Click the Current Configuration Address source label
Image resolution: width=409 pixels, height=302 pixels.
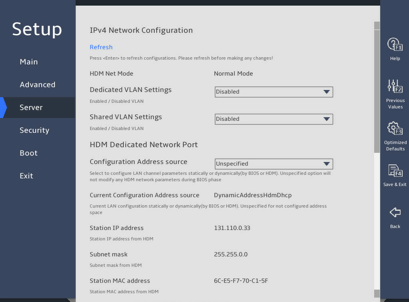(145, 195)
